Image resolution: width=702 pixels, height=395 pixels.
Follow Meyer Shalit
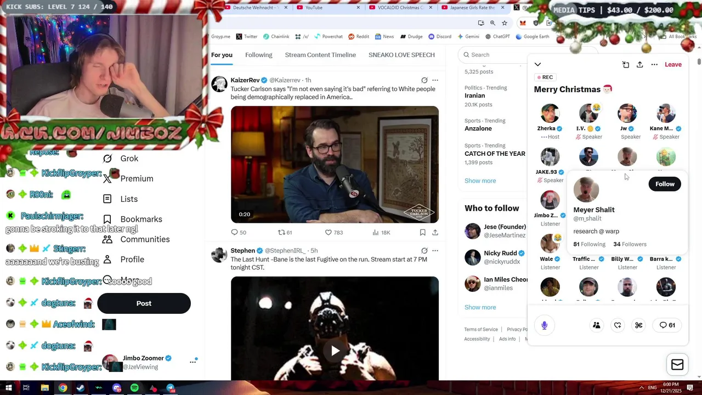(665, 184)
